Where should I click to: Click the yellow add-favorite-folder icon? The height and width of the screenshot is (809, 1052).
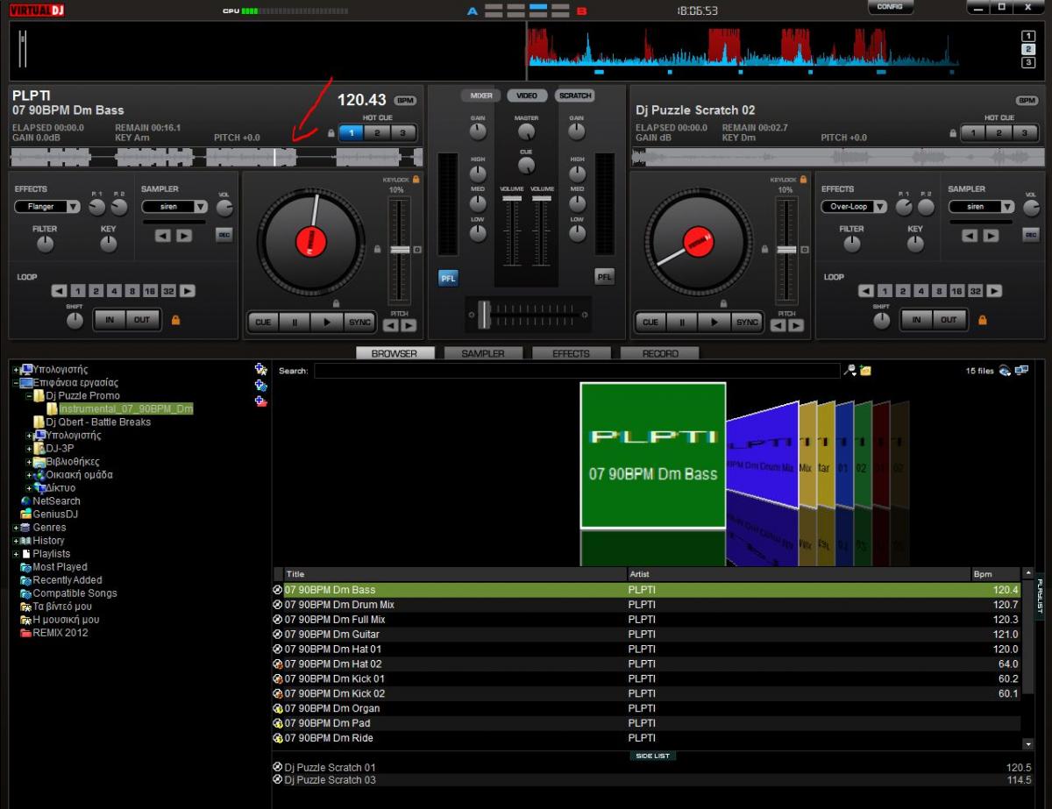click(x=260, y=370)
